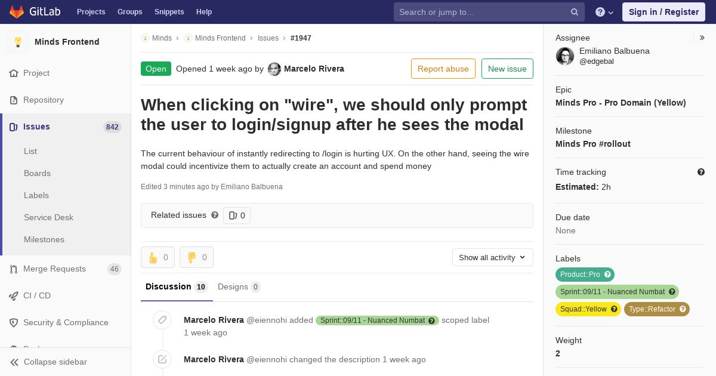
Task: Give a thumbs up reaction
Action: [x=158, y=257]
